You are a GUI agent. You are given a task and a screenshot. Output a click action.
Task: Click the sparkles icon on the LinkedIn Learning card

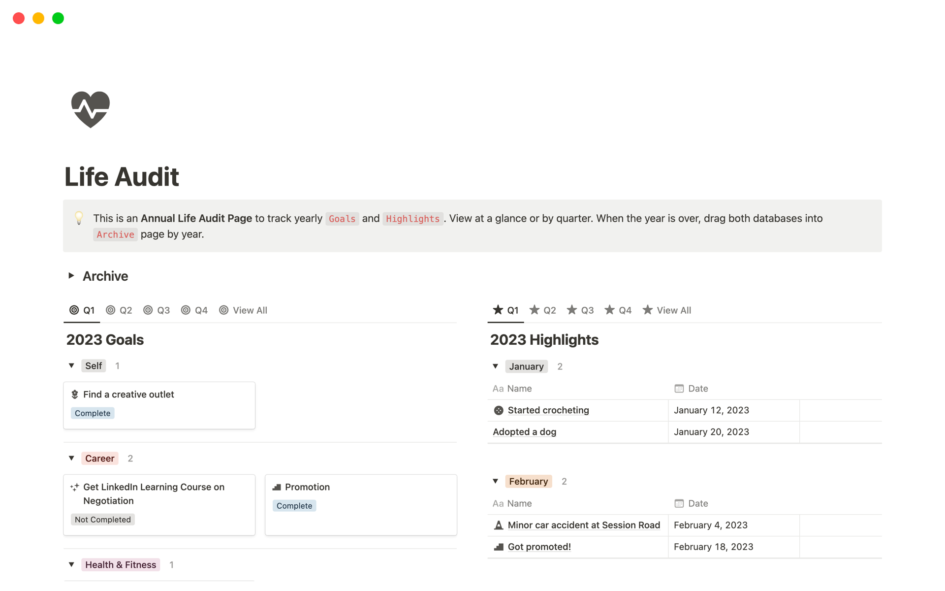tap(75, 487)
